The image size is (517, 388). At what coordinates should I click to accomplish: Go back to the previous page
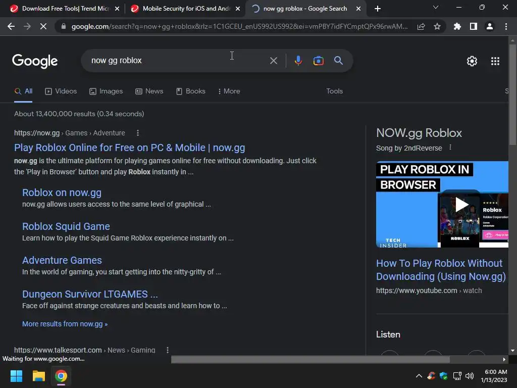(x=11, y=26)
